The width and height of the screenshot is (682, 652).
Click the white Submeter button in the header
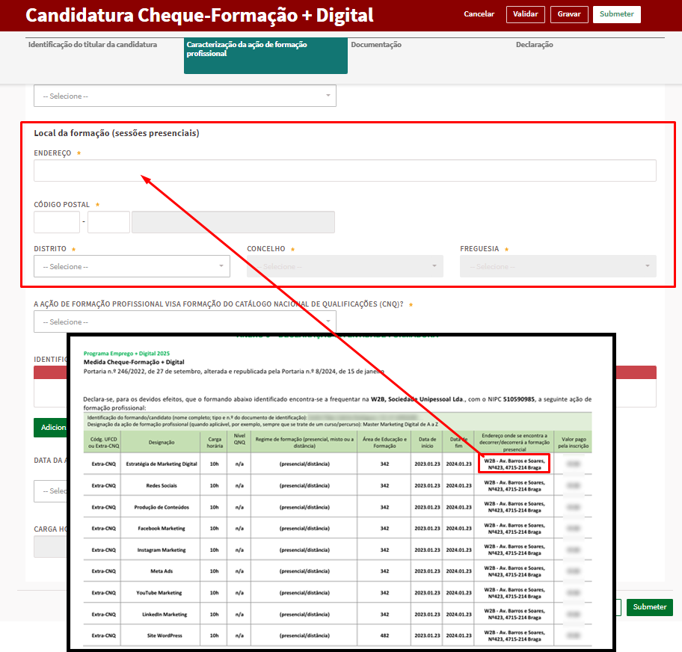[616, 14]
